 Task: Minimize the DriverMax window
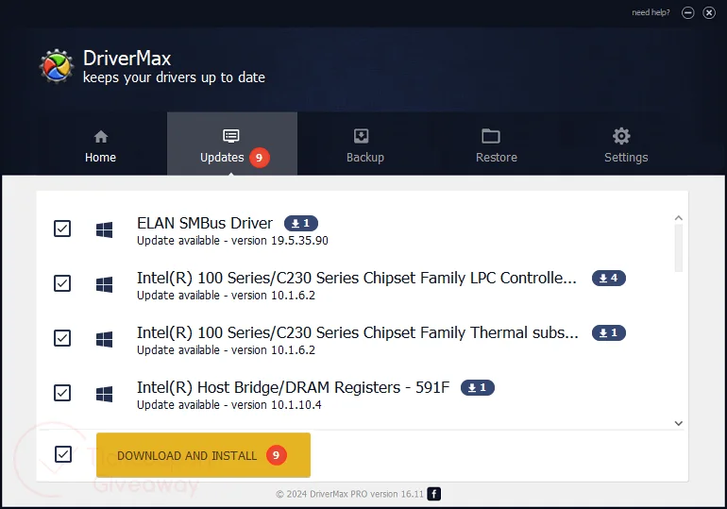[688, 12]
